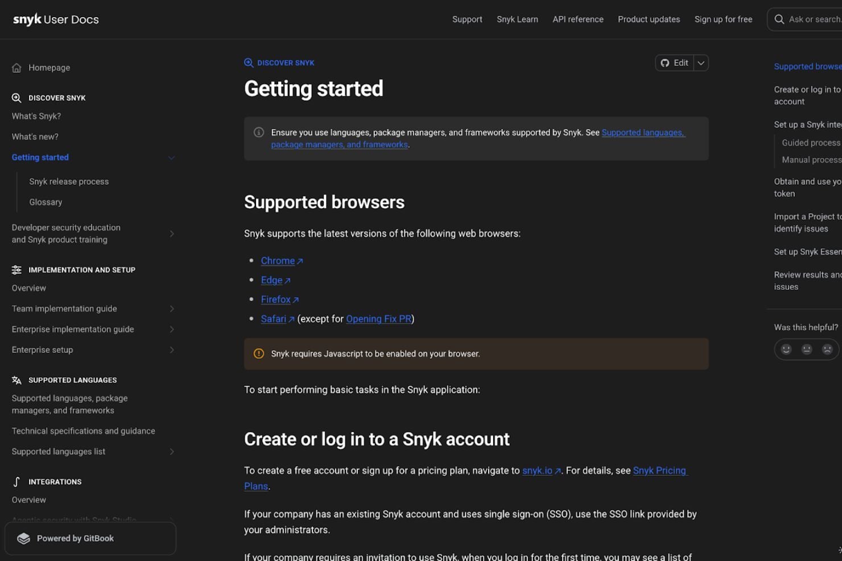Open the Support menu item

pos(467,19)
